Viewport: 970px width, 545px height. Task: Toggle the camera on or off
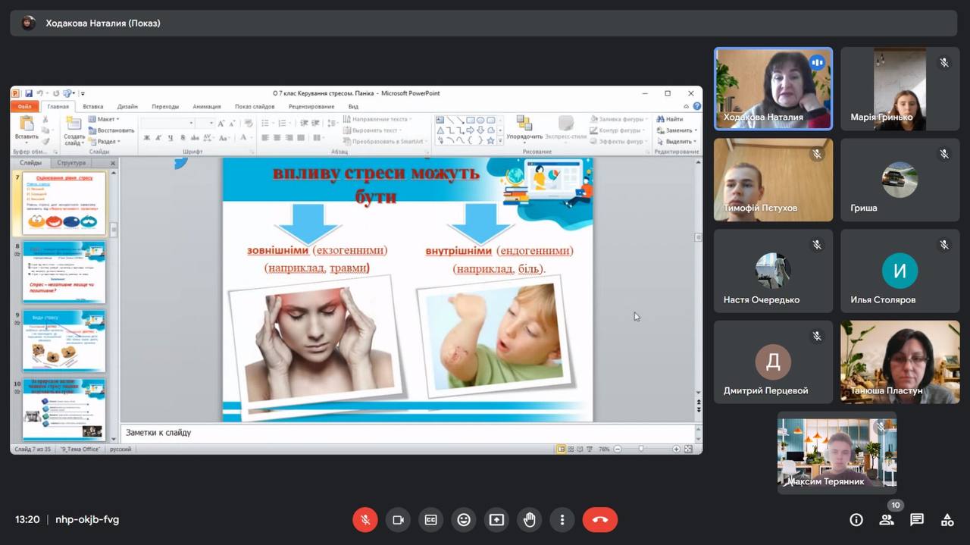tap(398, 519)
